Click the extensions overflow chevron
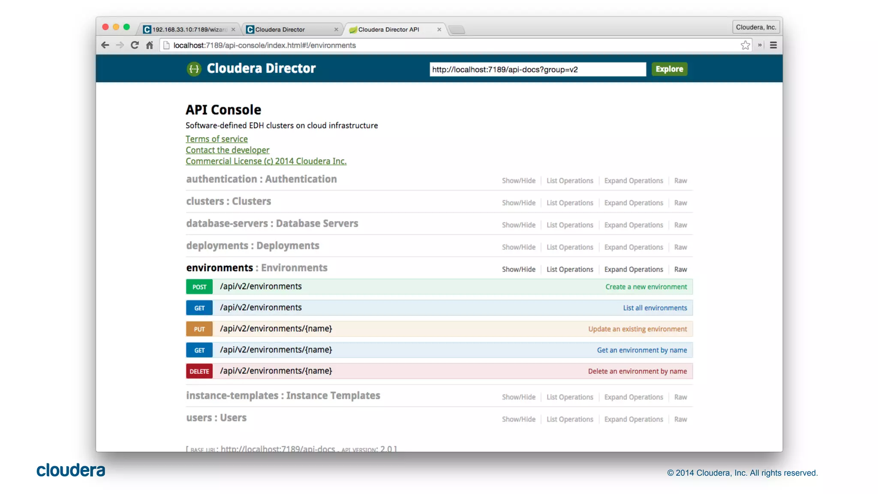Screen dimensions: 878x494 [760, 45]
